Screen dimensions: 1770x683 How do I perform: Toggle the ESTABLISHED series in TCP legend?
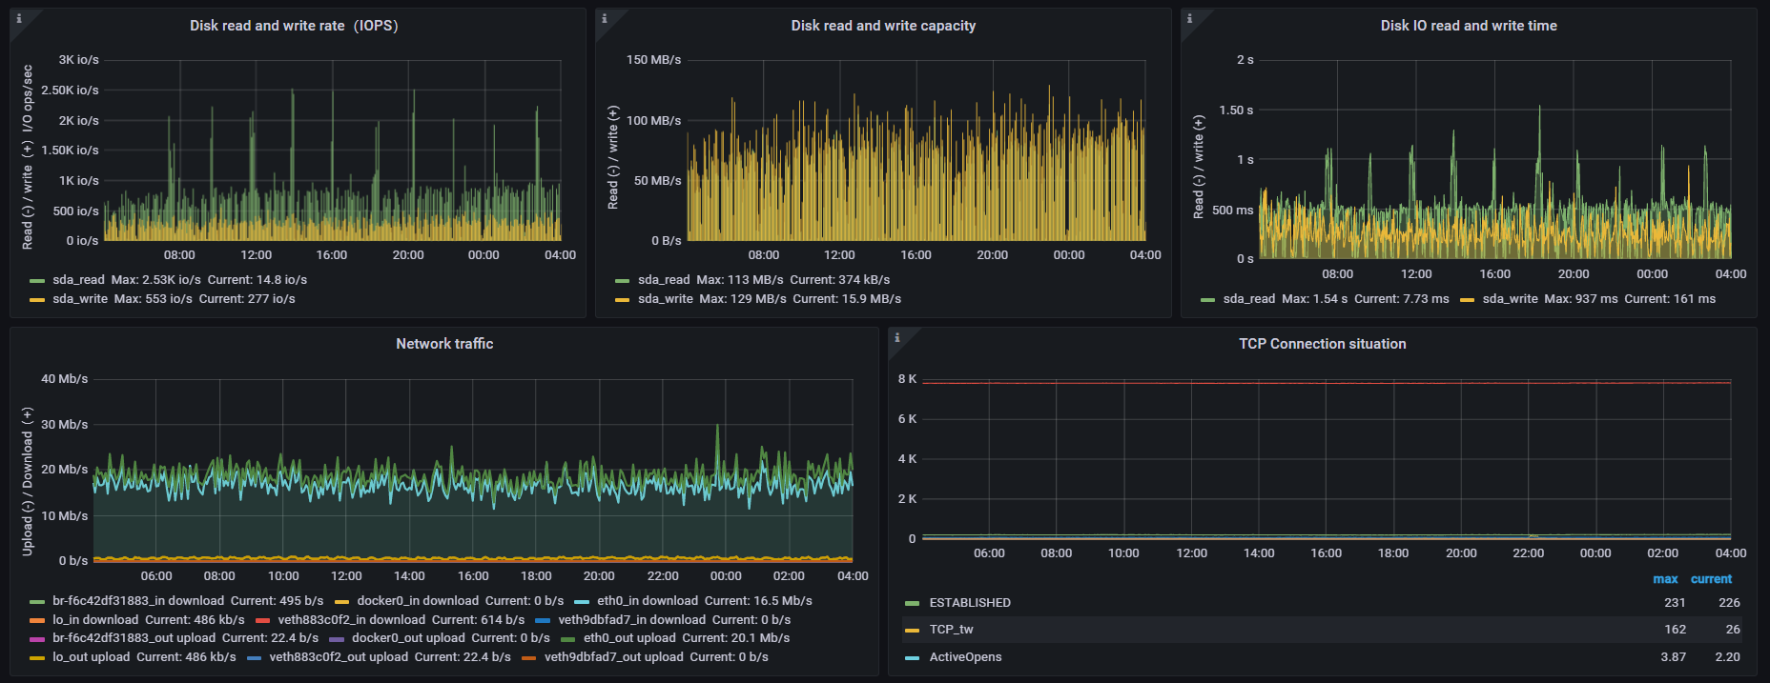[970, 603]
